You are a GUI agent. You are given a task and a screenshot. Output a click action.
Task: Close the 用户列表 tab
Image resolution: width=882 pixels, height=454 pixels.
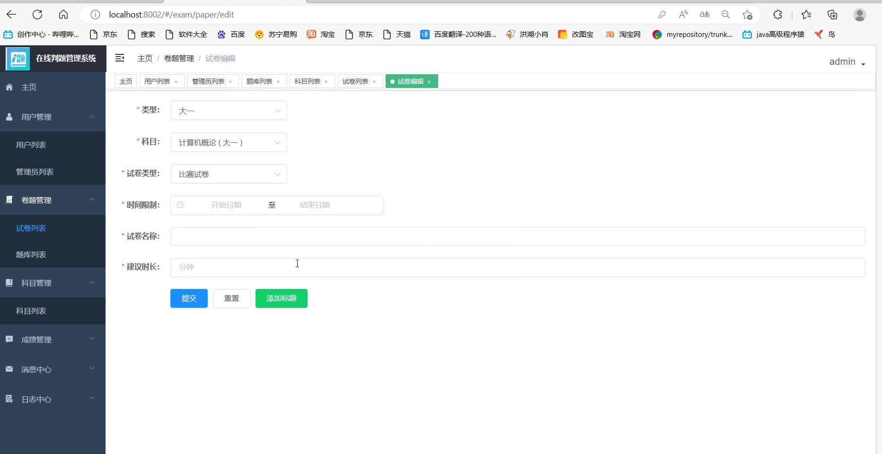point(176,82)
